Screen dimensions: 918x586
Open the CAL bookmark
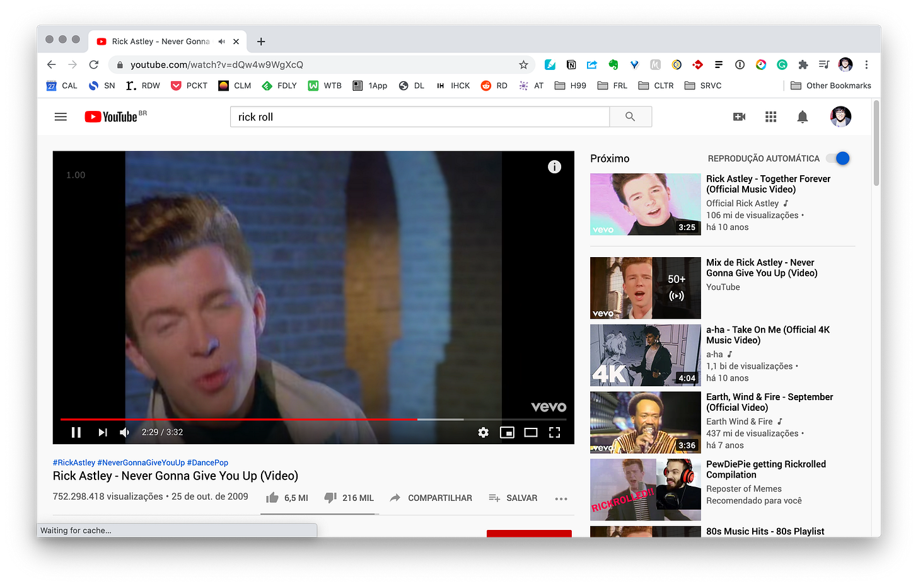pos(62,86)
